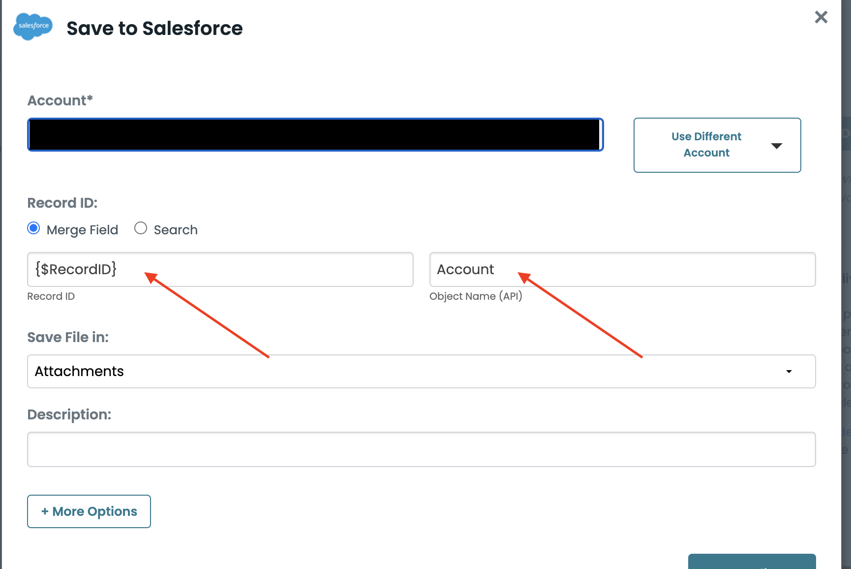851x569 pixels.
Task: Select the Merge Field radio button
Action: click(x=33, y=228)
